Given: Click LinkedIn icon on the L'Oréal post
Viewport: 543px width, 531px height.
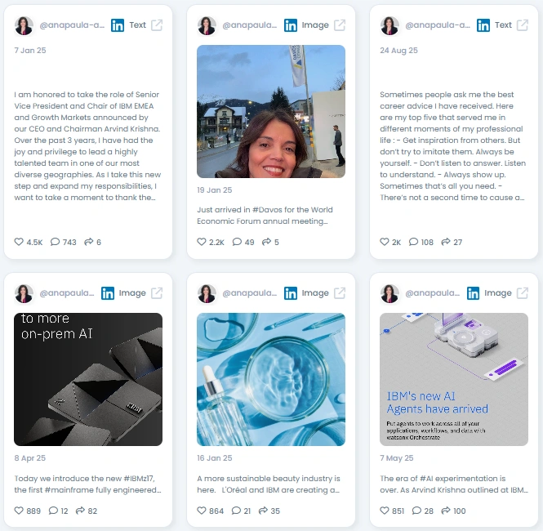Looking at the screenshot, I should point(291,293).
